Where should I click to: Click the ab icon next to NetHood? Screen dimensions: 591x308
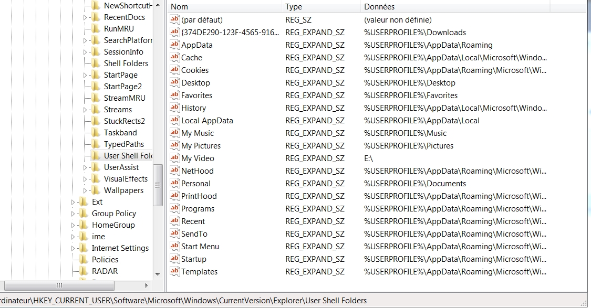click(174, 171)
